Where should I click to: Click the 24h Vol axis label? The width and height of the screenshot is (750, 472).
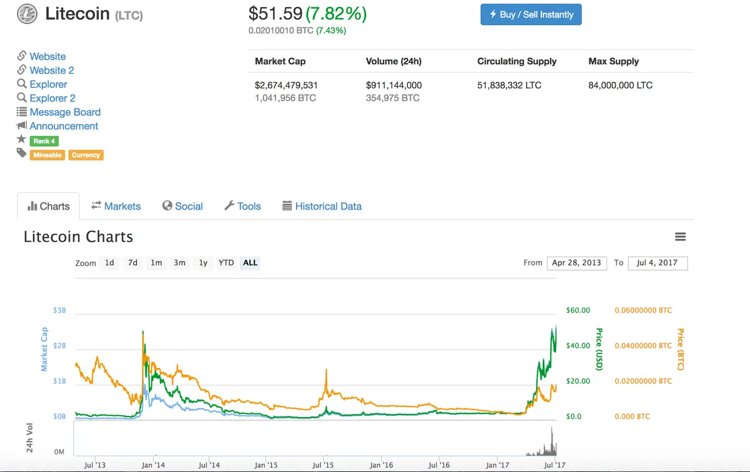[x=29, y=437]
